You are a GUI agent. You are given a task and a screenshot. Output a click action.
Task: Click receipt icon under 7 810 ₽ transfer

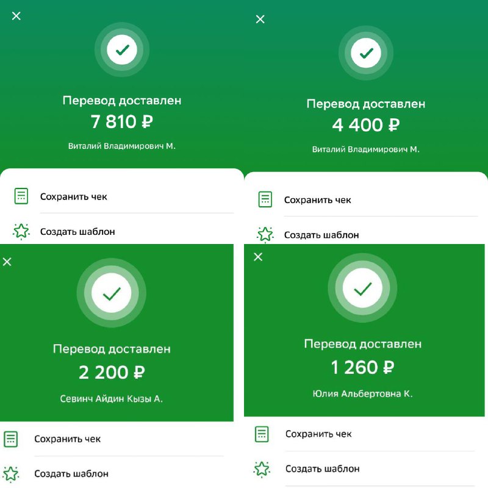(21, 196)
